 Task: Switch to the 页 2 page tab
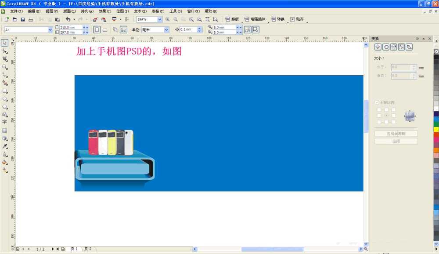[88, 249]
